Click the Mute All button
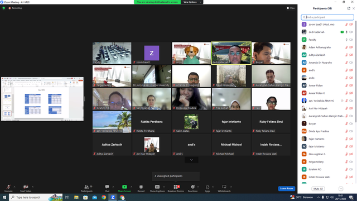The width and height of the screenshot is (357, 201). click(318, 189)
